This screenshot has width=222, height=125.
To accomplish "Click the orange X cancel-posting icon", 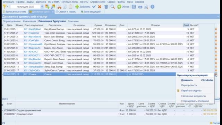I will pos(100,7).
